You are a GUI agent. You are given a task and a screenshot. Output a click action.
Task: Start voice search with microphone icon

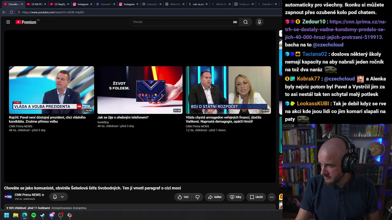pyautogui.click(x=259, y=22)
